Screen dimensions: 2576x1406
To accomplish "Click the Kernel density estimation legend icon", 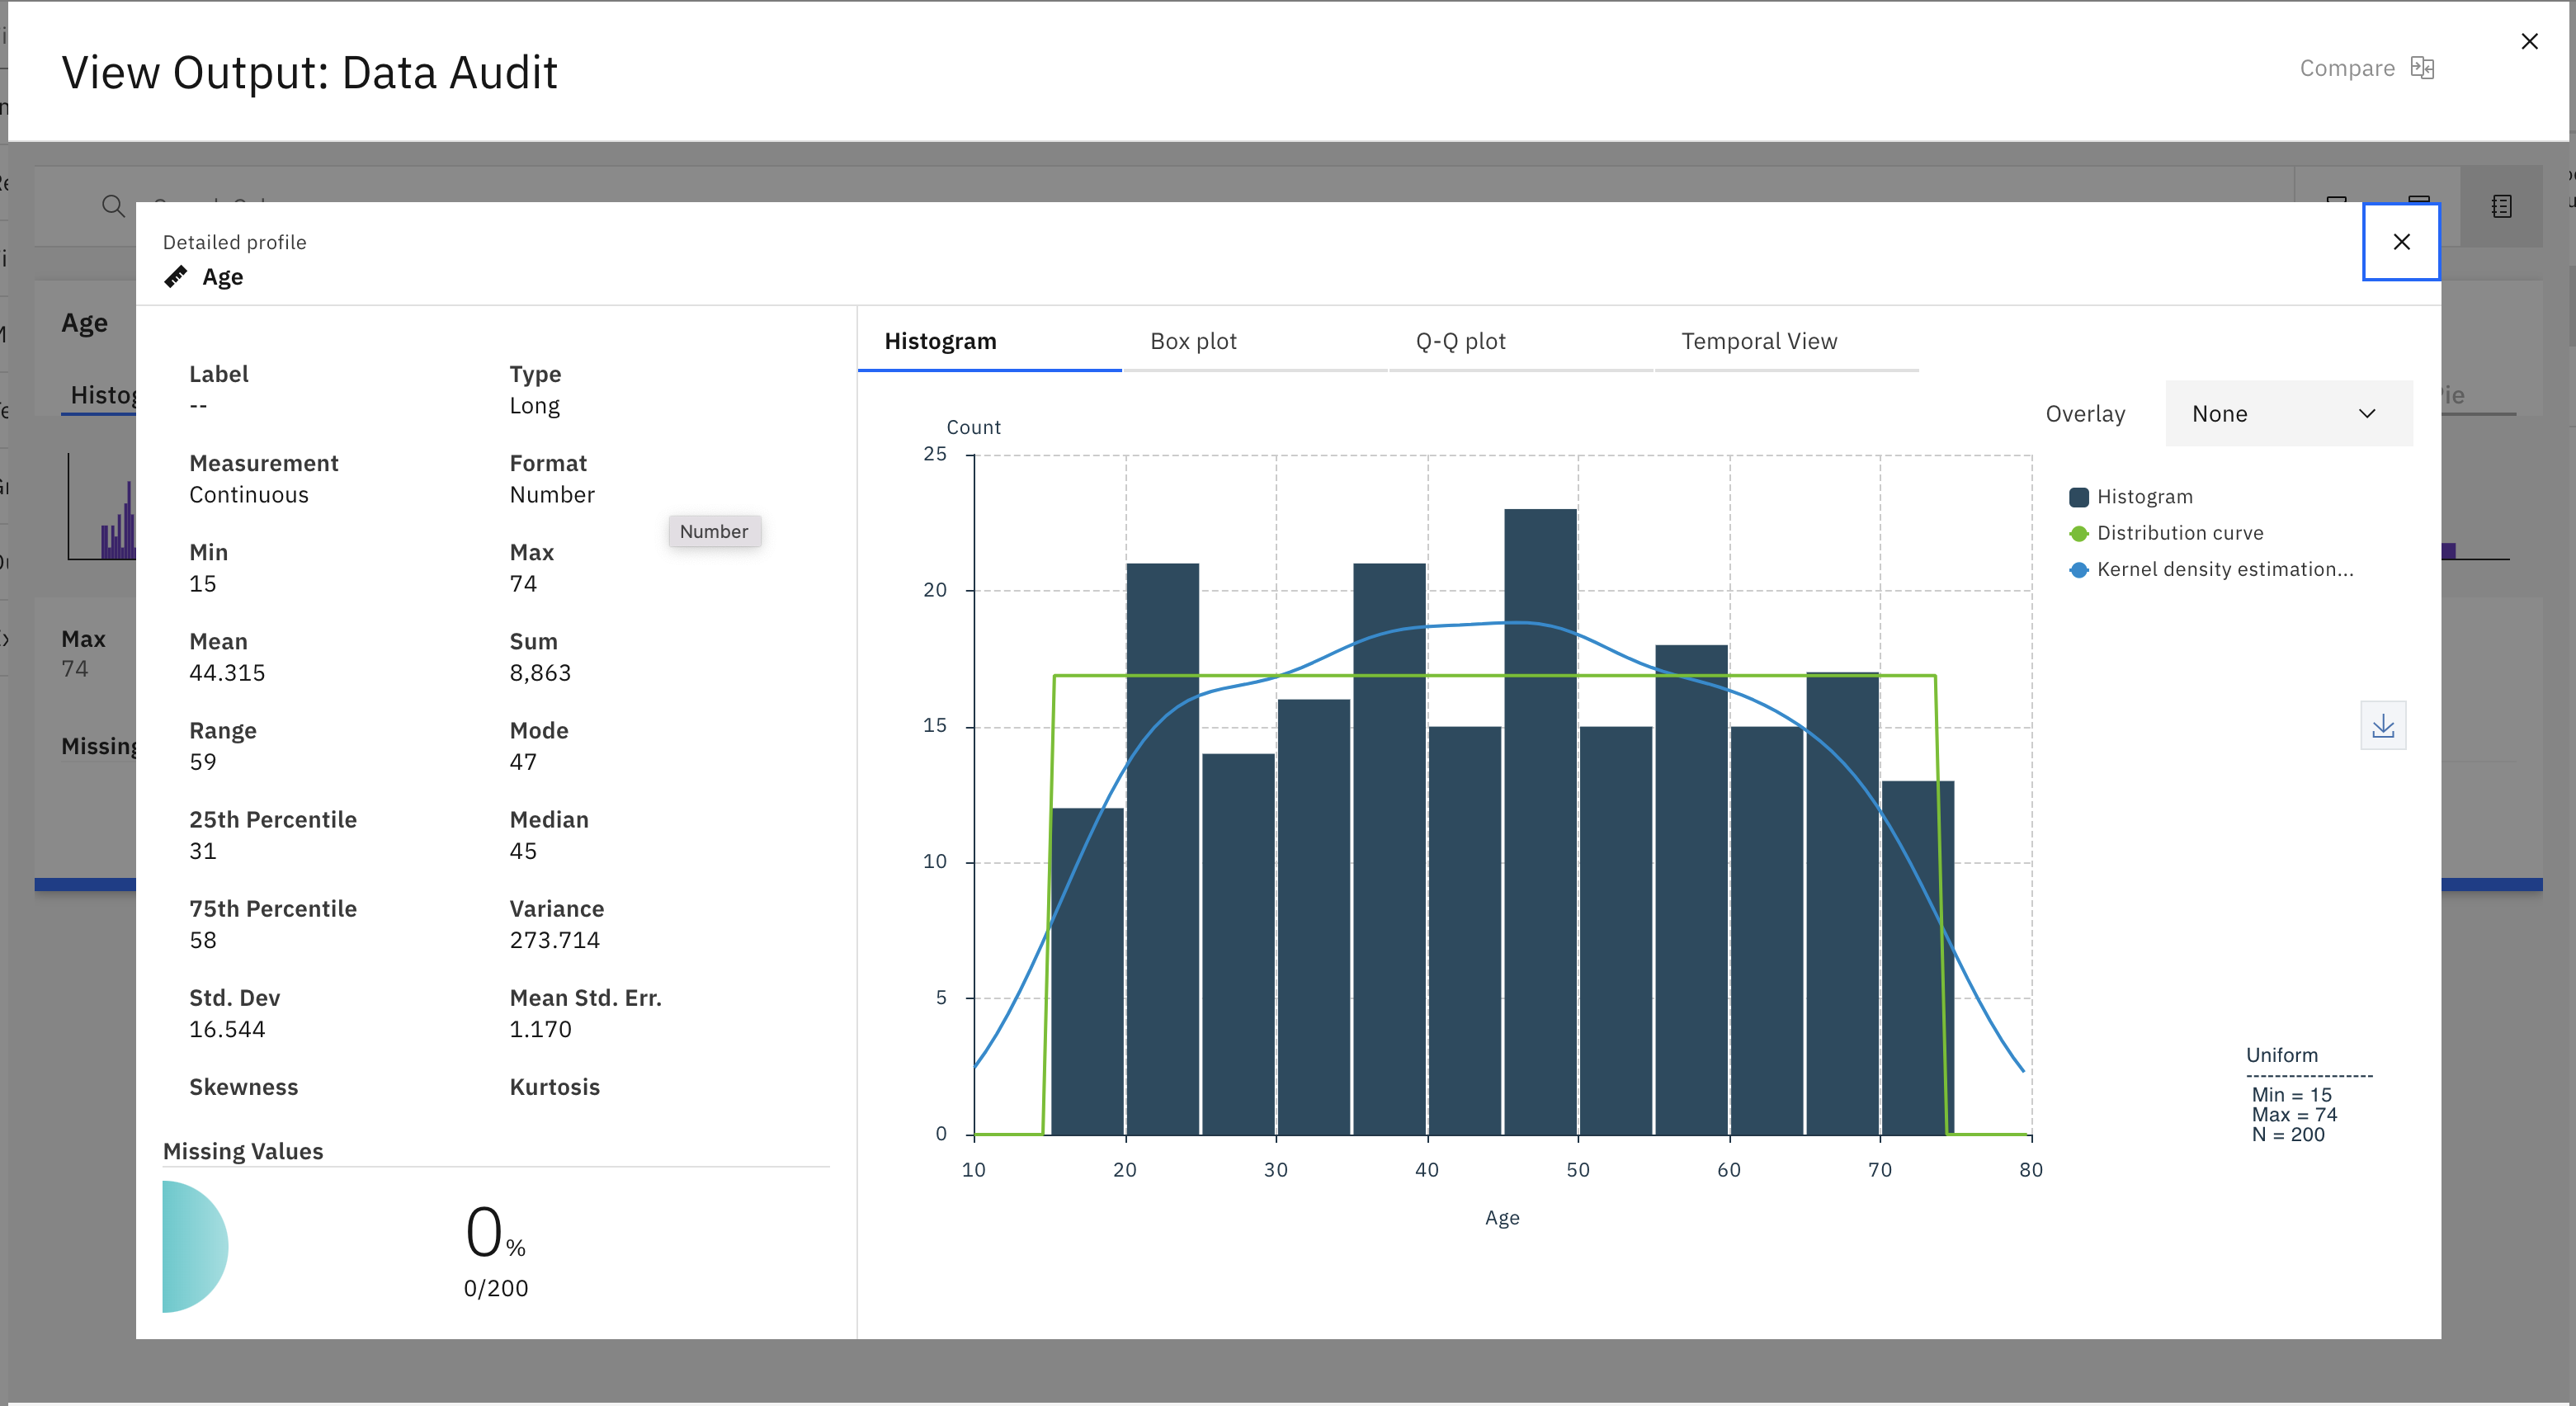I will pos(2078,568).
